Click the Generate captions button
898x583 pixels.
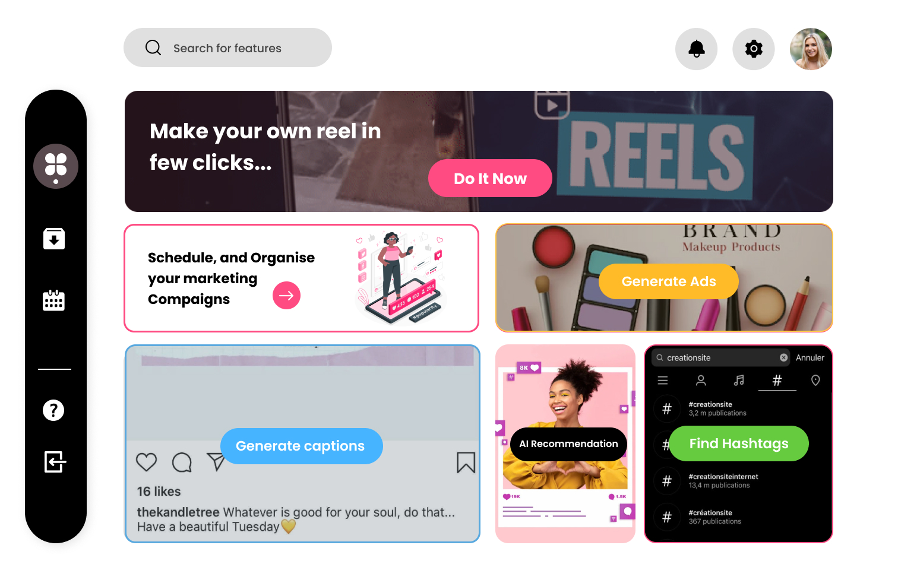click(301, 446)
